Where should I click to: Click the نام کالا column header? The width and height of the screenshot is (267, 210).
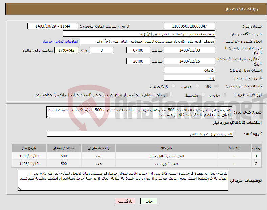tap(166, 148)
